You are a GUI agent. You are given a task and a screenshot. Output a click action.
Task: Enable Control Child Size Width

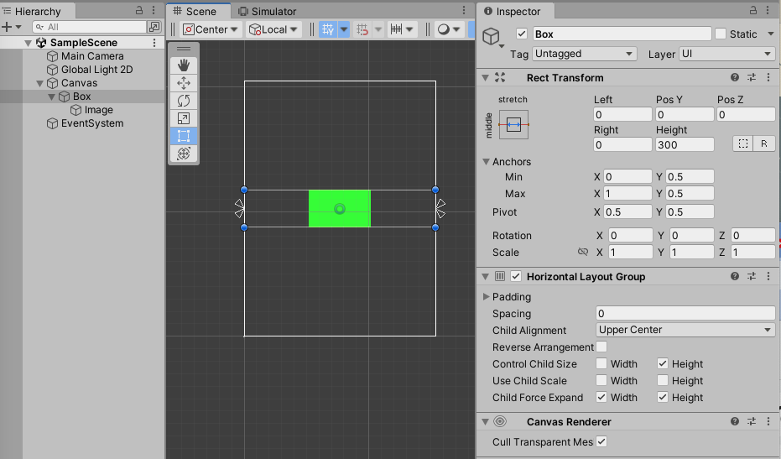point(601,363)
